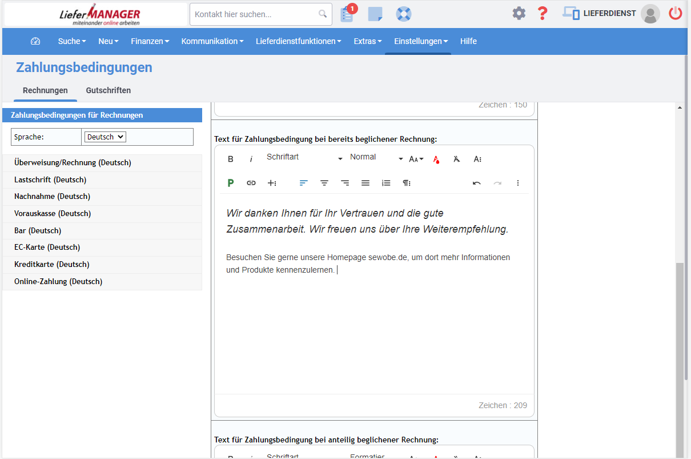Open the text color picker
The image size is (691, 459).
point(436,159)
